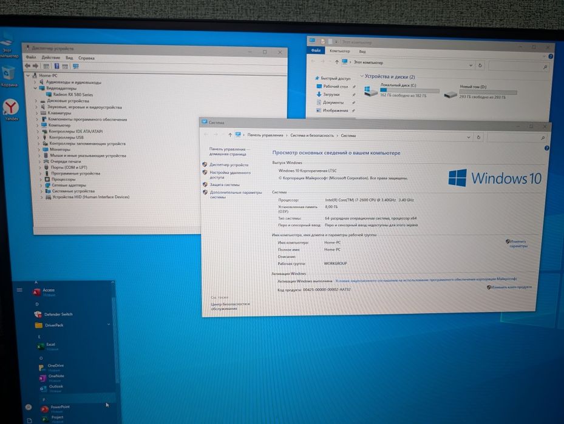Select Быстрый доступ in navigation pane
The height and width of the screenshot is (424, 564).
[333, 78]
